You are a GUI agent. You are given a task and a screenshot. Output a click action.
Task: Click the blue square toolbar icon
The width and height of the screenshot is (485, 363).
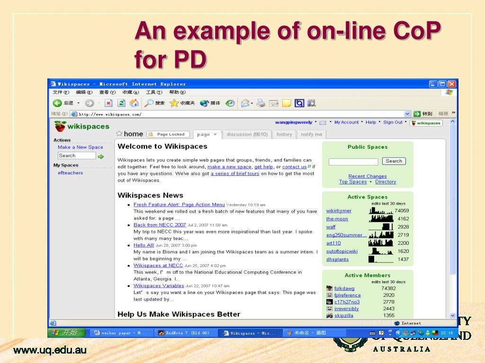[x=299, y=103]
